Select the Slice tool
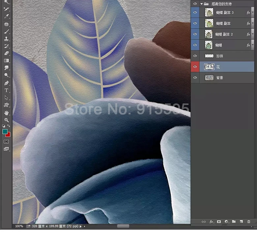Viewport: 257px width, 233px height. pyautogui.click(x=6, y=9)
